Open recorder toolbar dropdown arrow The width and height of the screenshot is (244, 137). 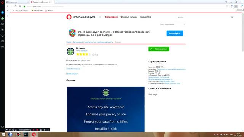click(7, 130)
